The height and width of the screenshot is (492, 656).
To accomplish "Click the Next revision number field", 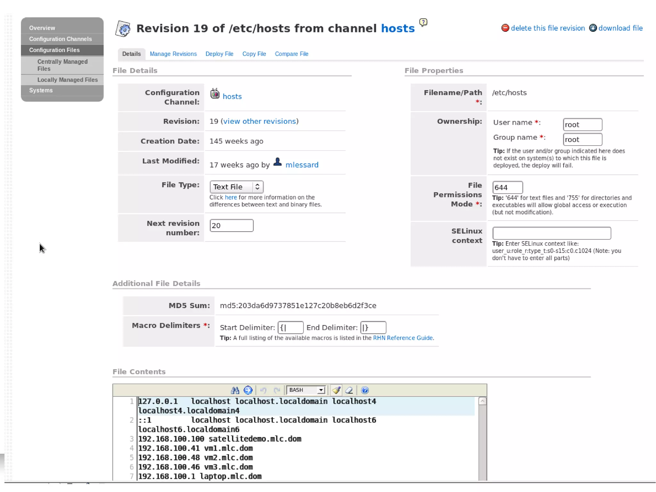I will point(232,226).
